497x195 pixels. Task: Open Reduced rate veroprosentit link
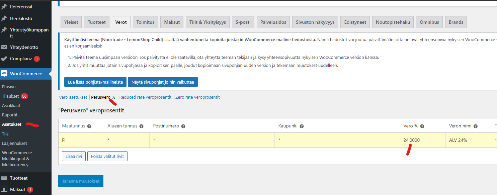[x=145, y=97]
